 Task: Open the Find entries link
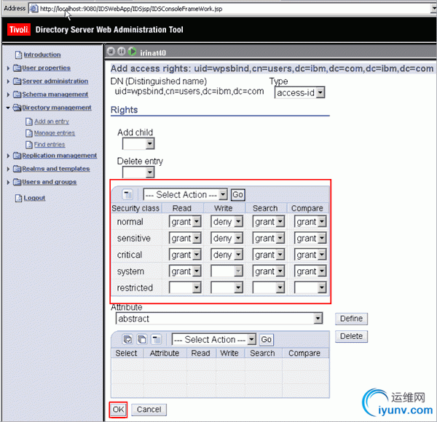coord(50,145)
